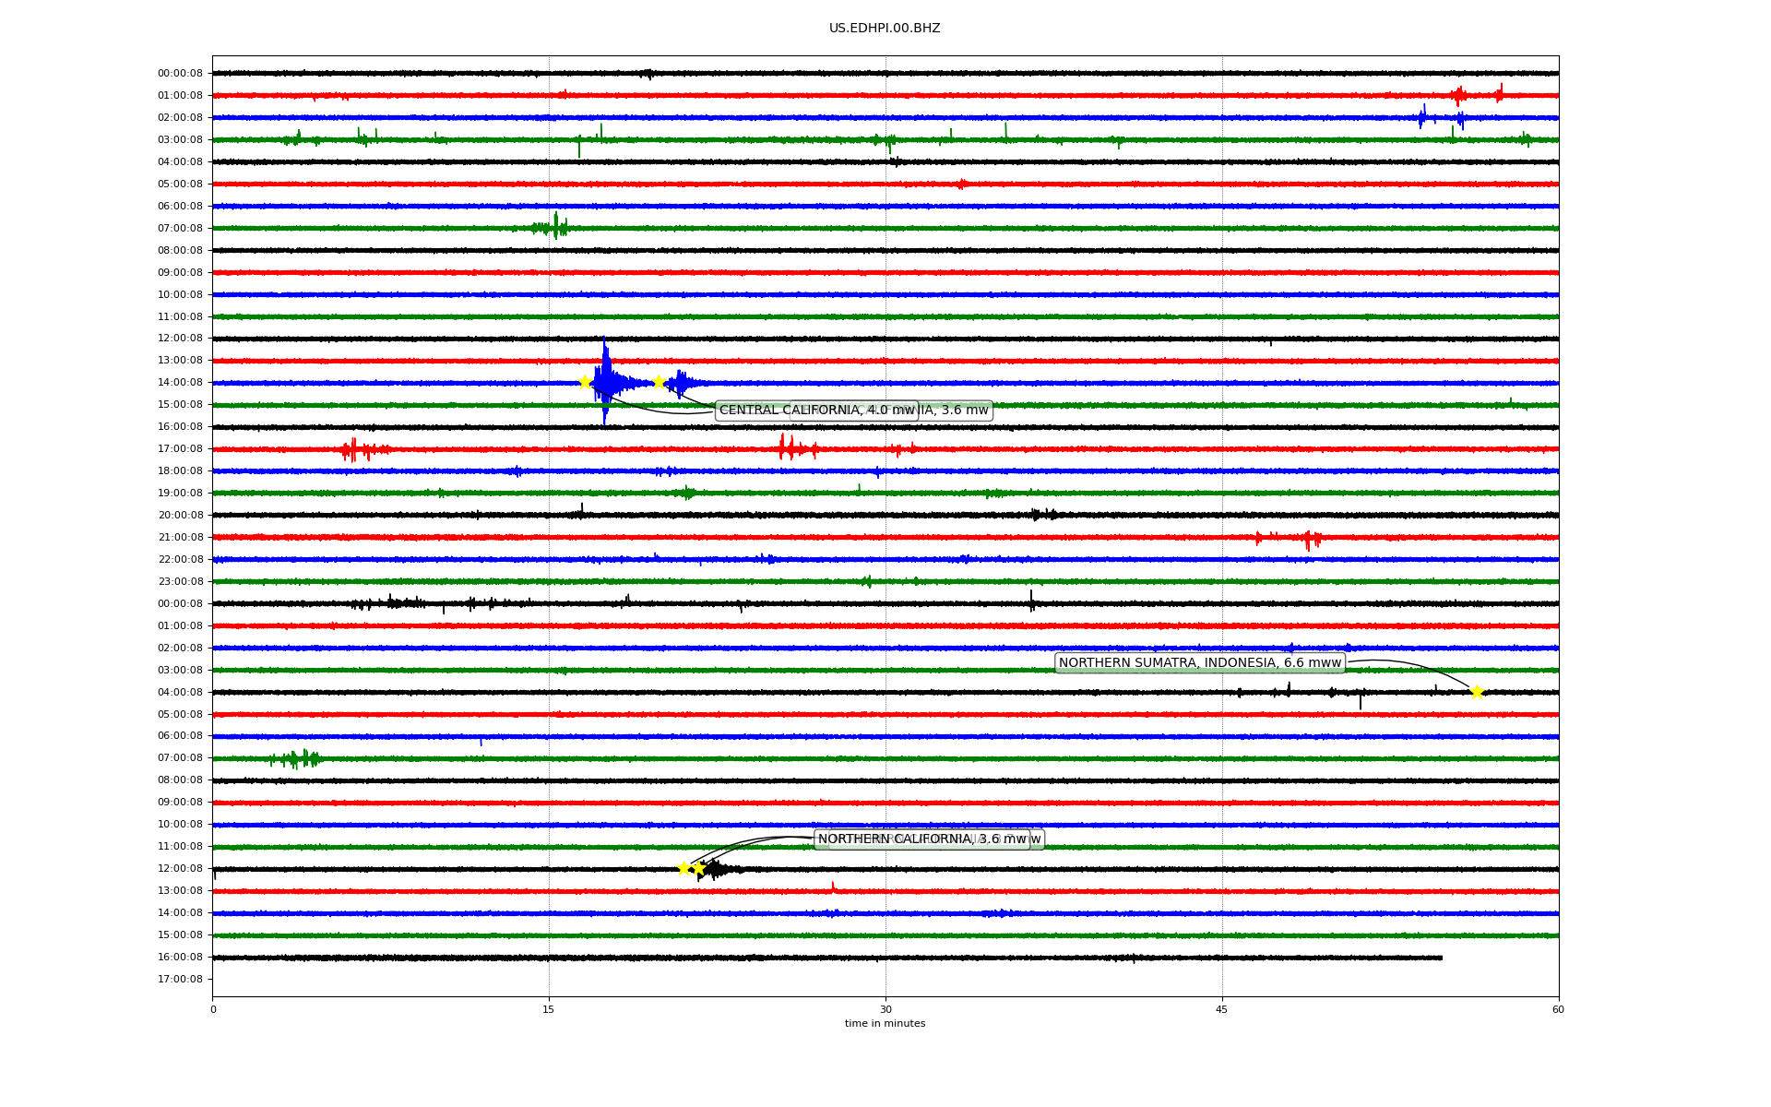1771x1107 pixels.
Task: Click the 16:00:08 label of the last partial black trace
Action: coord(180,958)
